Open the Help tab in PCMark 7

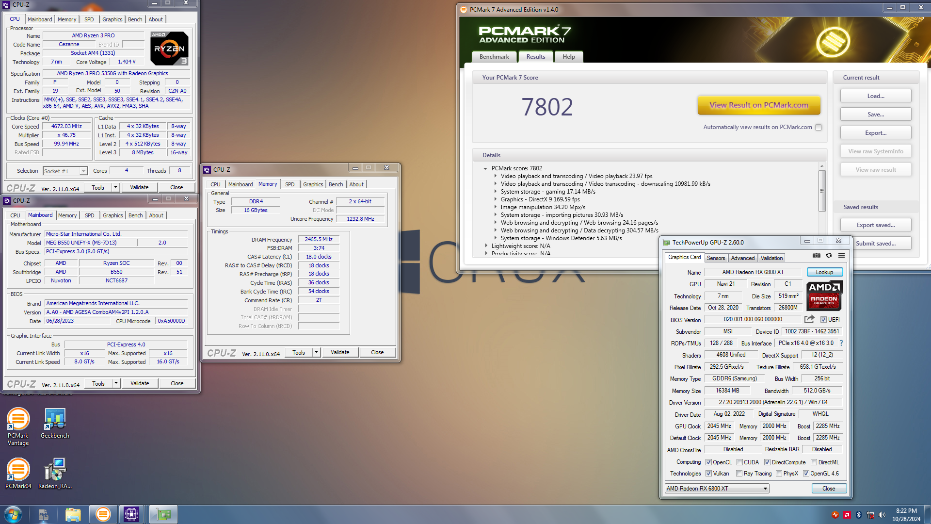tap(569, 57)
